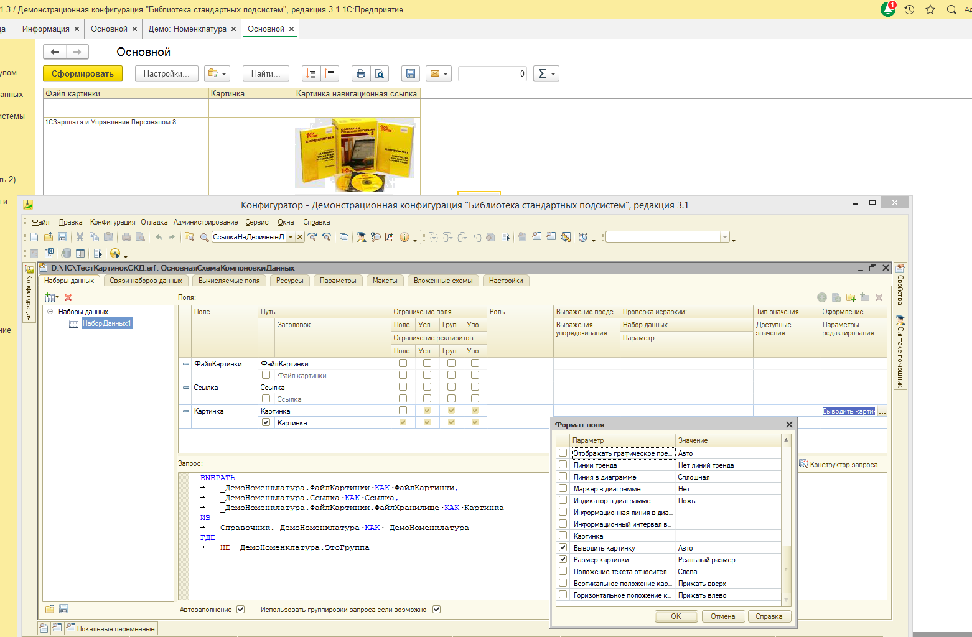Click the expand all groups icon in report
This screenshot has width=972, height=637.
click(x=311, y=73)
